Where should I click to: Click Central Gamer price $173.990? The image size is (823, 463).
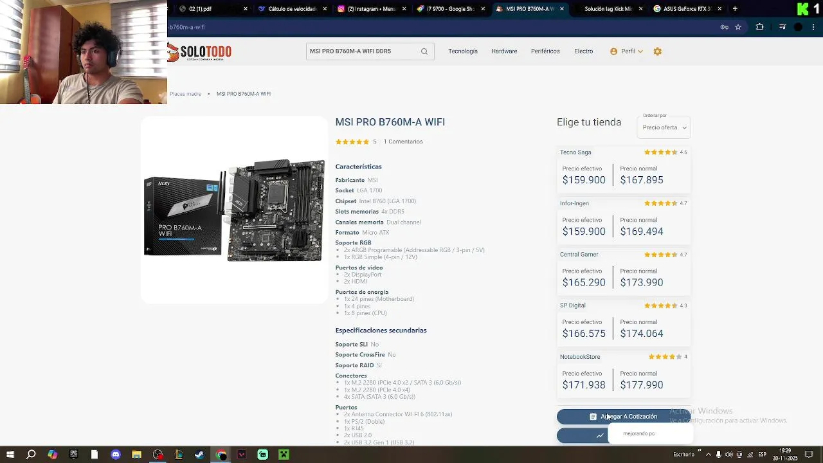[x=642, y=282]
